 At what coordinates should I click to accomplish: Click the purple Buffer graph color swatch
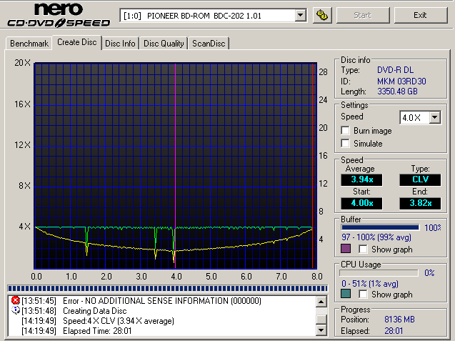click(346, 249)
